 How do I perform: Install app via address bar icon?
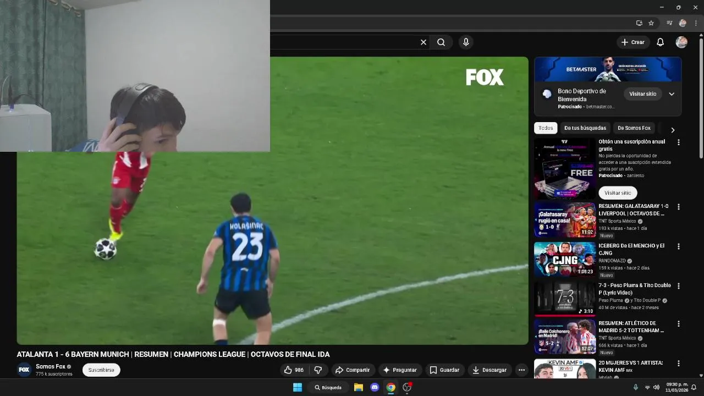point(639,23)
